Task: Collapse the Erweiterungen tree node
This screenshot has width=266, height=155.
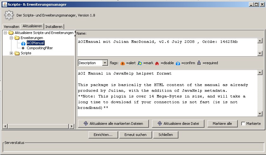Action: (x=11, y=38)
